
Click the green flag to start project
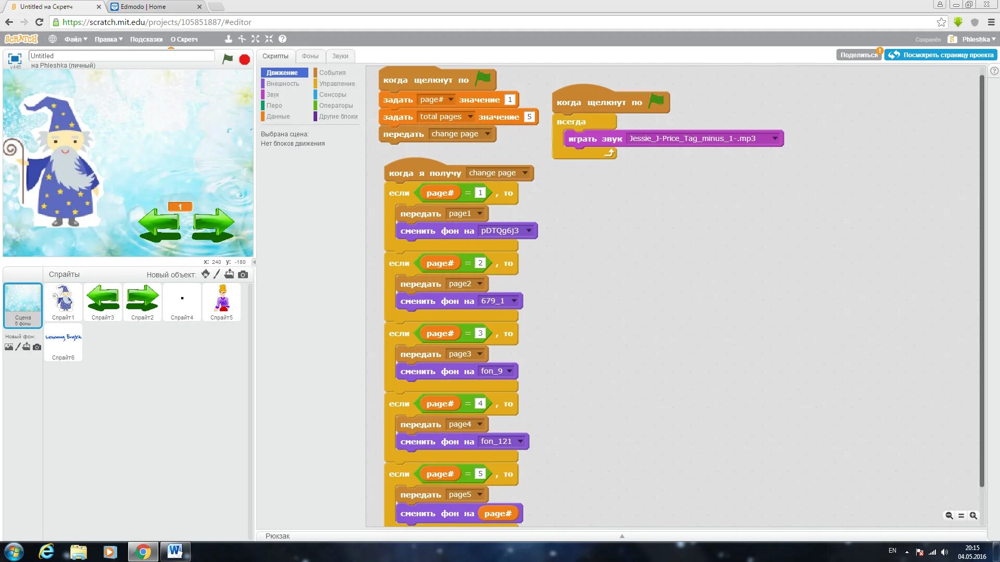[228, 59]
